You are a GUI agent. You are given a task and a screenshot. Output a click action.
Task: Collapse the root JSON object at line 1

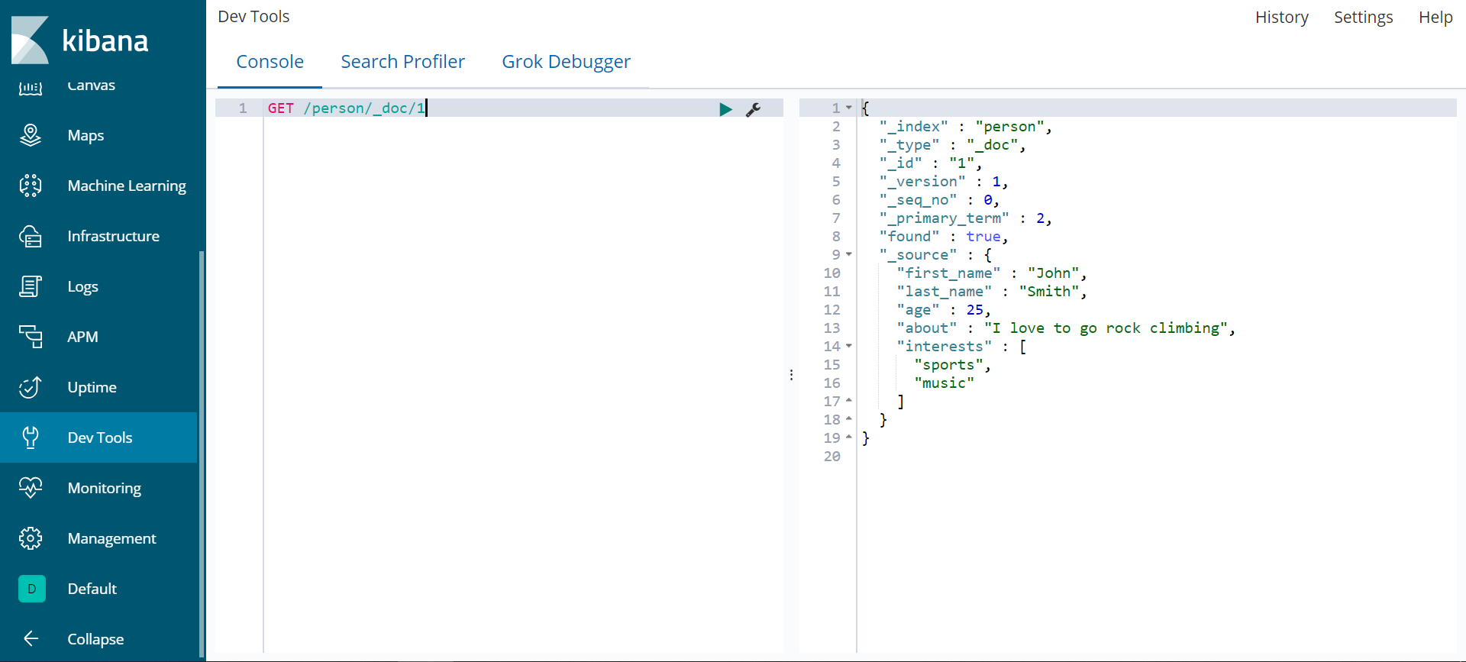(849, 108)
